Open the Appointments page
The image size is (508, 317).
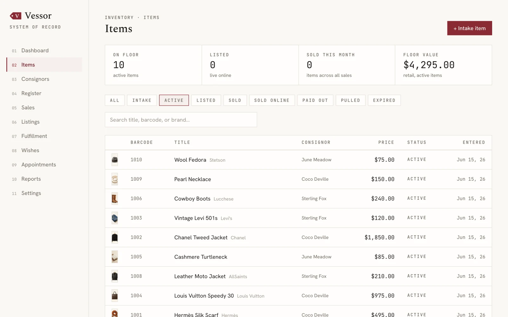pyautogui.click(x=44, y=165)
